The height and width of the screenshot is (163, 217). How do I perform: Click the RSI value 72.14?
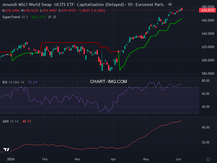point(32,82)
